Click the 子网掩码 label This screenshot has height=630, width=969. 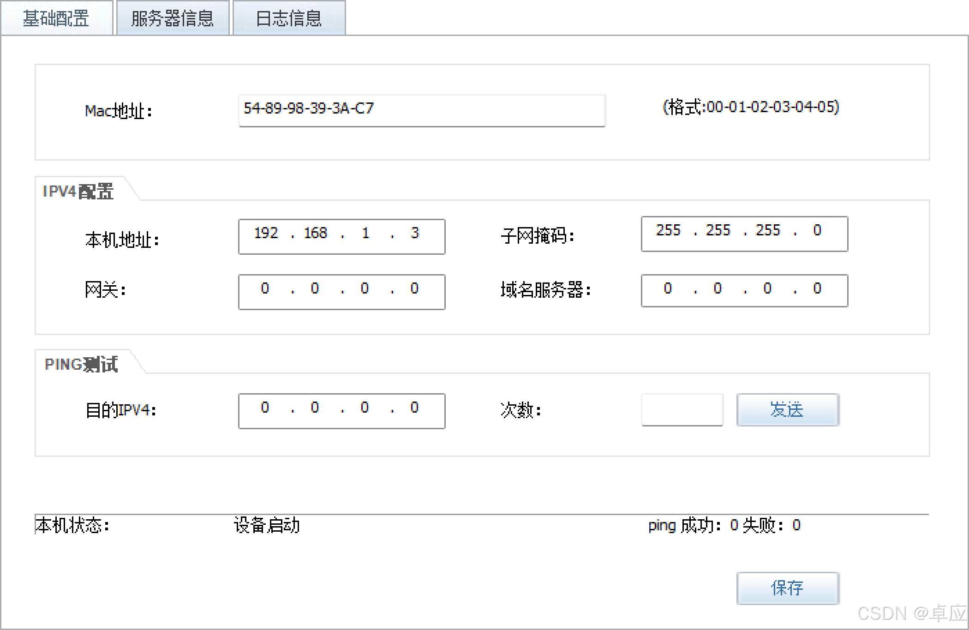coord(538,236)
